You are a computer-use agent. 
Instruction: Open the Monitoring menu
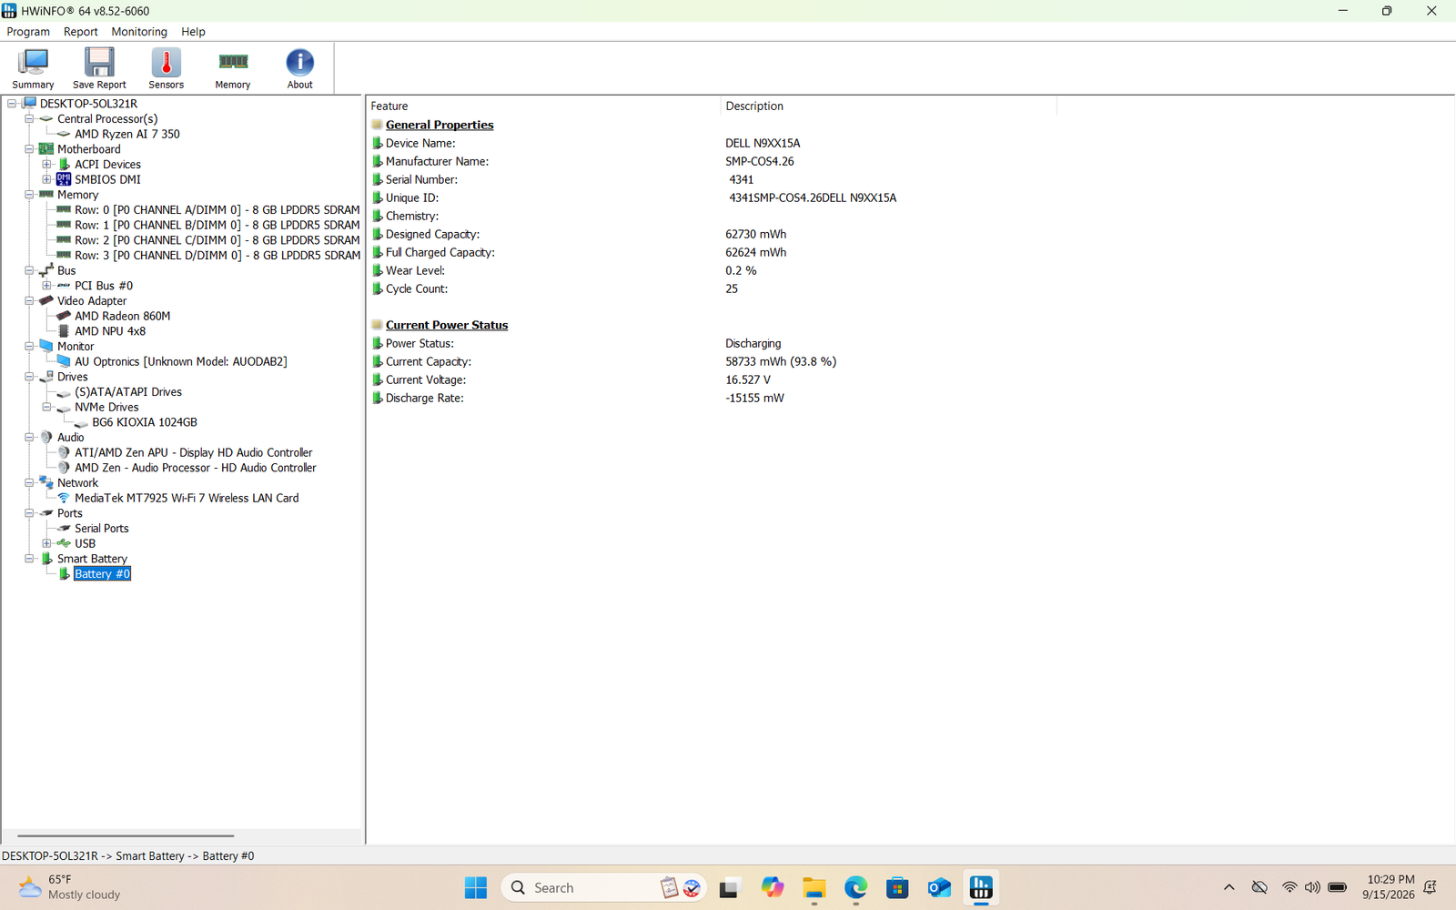coord(139,32)
